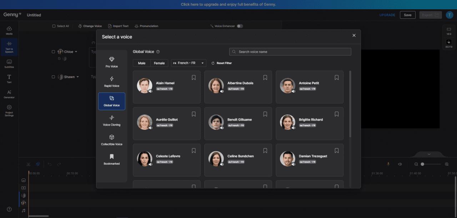This screenshot has width=457, height=218.
Task: Filter voices by Male
Action: 142,63
